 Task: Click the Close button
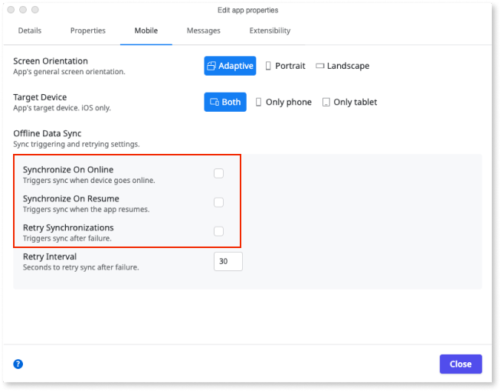click(x=460, y=364)
